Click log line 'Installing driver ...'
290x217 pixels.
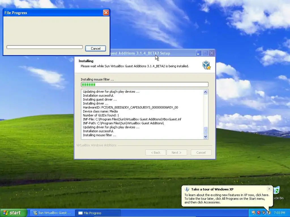tap(95, 103)
